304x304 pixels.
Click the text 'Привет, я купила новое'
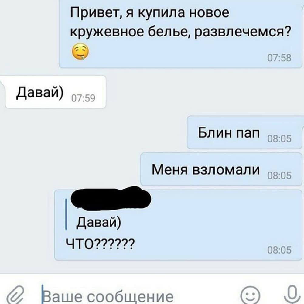[x=149, y=13]
